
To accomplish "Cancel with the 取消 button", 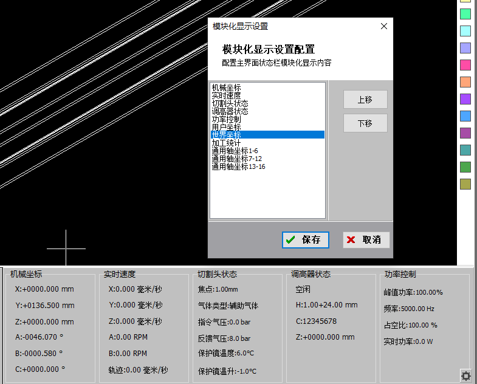I will point(366,240).
